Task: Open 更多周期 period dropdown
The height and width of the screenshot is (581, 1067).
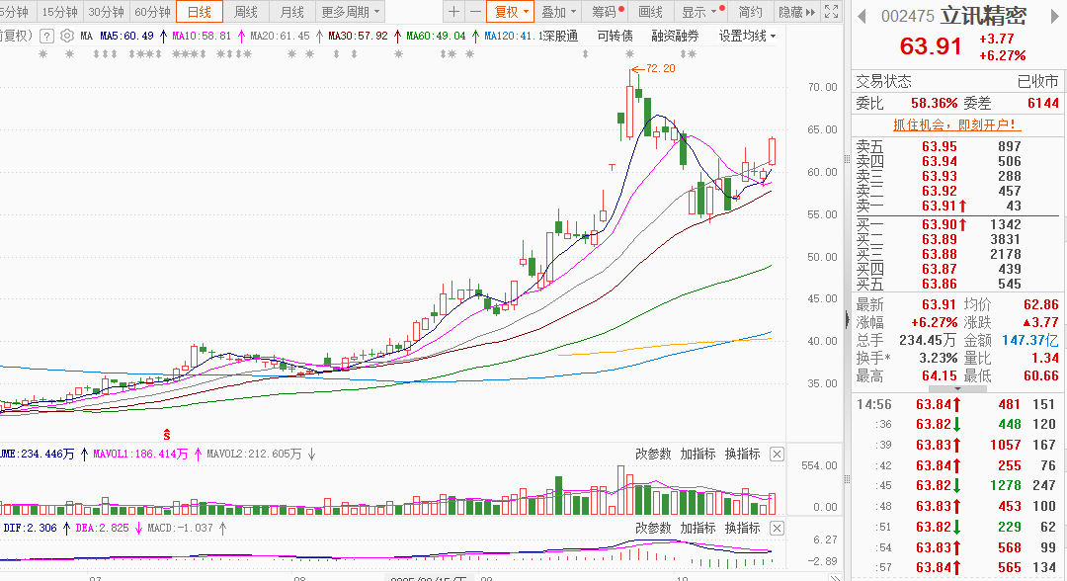Action: click(x=351, y=12)
